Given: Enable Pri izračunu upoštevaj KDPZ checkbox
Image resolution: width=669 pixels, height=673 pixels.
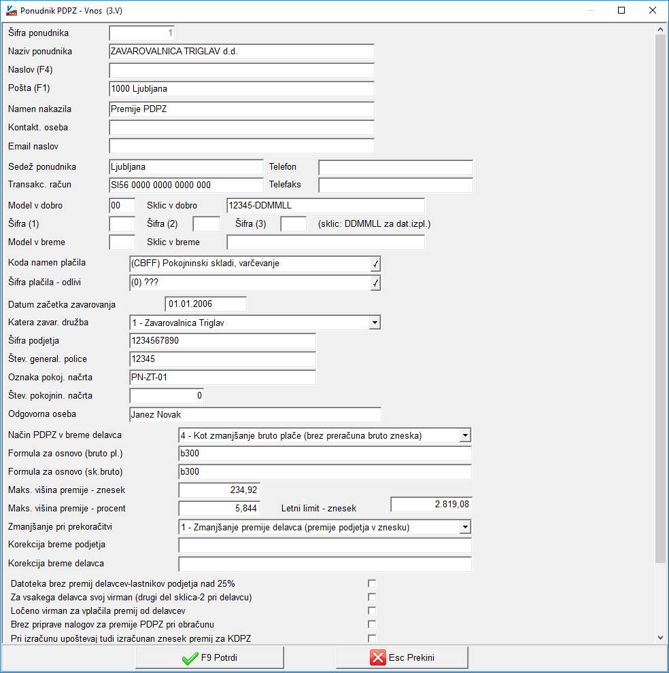Looking at the screenshot, I should tap(372, 638).
